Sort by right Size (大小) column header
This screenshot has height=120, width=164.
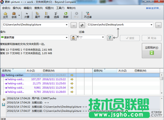[x=125, y=71]
